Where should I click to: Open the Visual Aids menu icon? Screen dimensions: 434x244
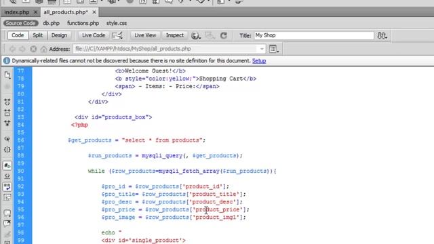(x=210, y=35)
